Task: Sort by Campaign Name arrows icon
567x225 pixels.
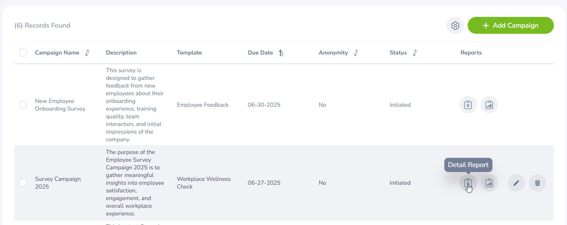Action: [87, 53]
